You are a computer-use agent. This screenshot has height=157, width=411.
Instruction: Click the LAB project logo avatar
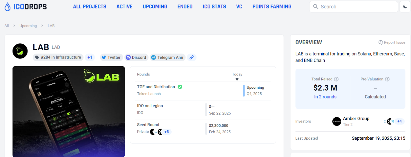(x=20, y=51)
